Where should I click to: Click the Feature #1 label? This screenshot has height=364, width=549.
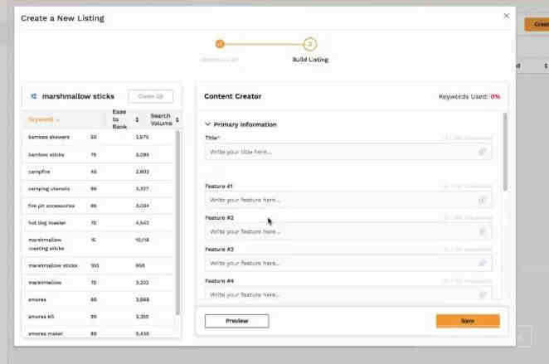[219, 187]
